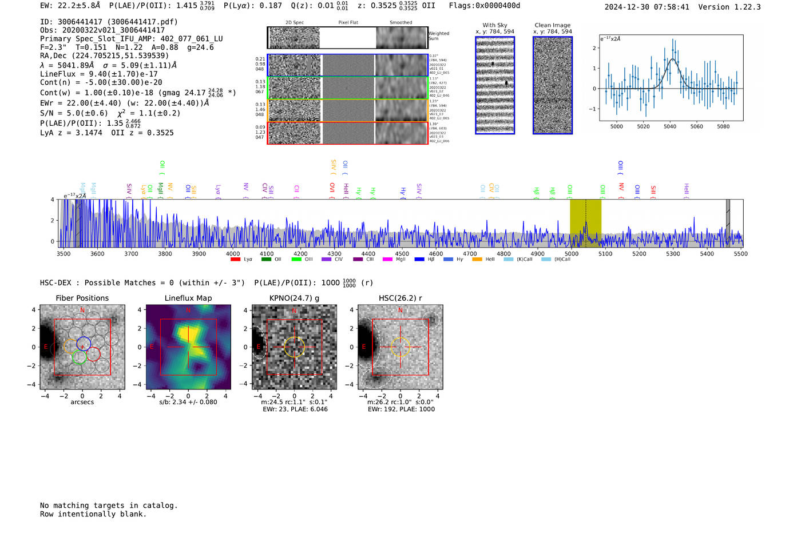Click the 2024-12-30 07:58:41 timestamp
801x545 pixels.
(x=647, y=7)
